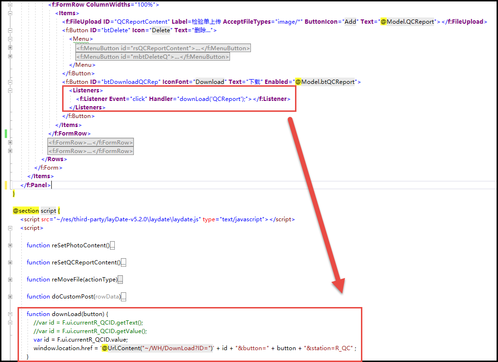
Task: Click the opening <Listeners> tag
Action: (x=86, y=90)
